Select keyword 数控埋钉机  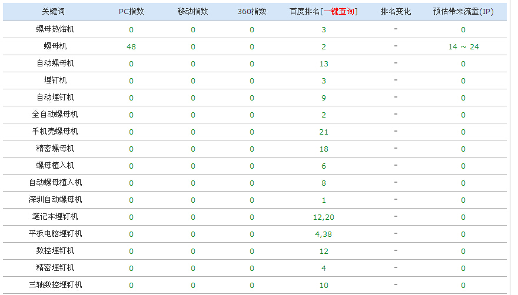(55, 251)
